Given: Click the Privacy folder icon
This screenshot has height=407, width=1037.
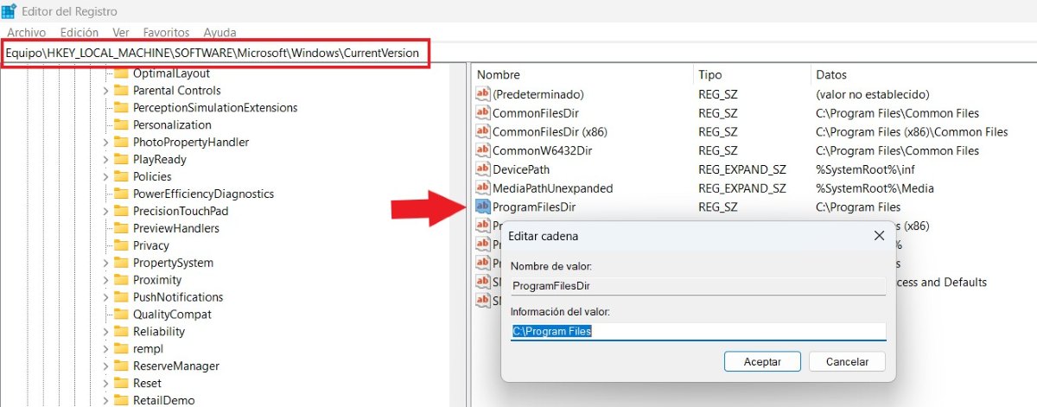Looking at the screenshot, I should point(121,246).
